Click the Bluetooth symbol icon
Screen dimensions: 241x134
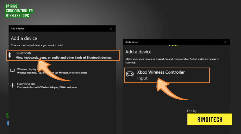tap(10, 55)
